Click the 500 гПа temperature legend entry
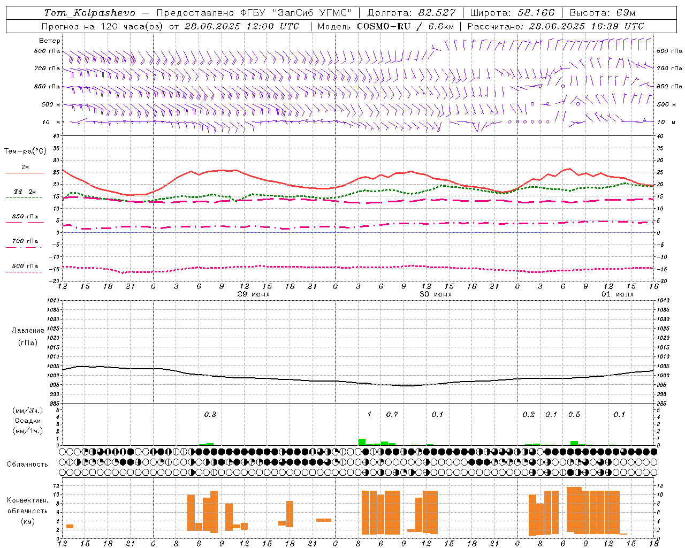Image resolution: width=685 pixels, height=548 pixels. coord(25,268)
